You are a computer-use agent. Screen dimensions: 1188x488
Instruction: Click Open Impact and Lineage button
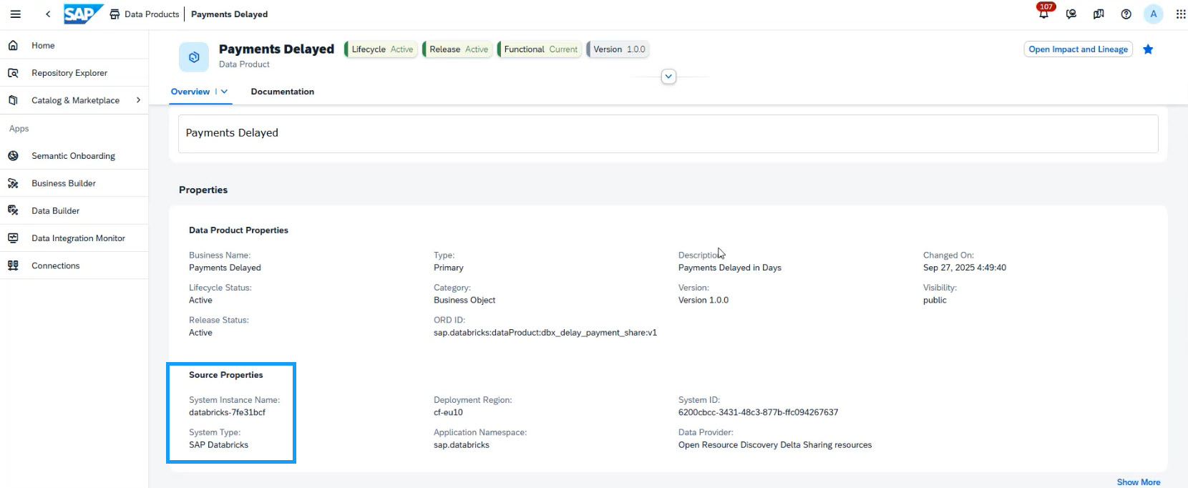1078,49
